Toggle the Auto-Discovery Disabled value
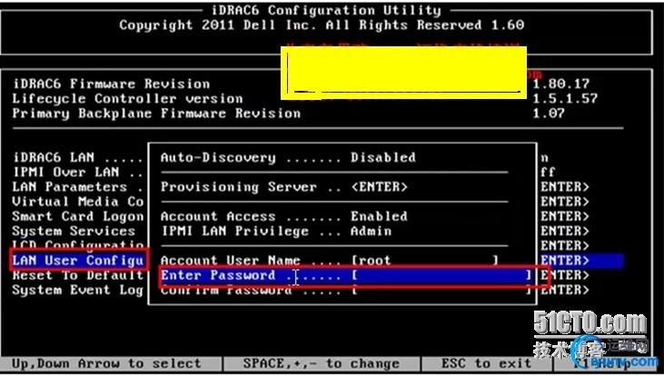 point(383,158)
